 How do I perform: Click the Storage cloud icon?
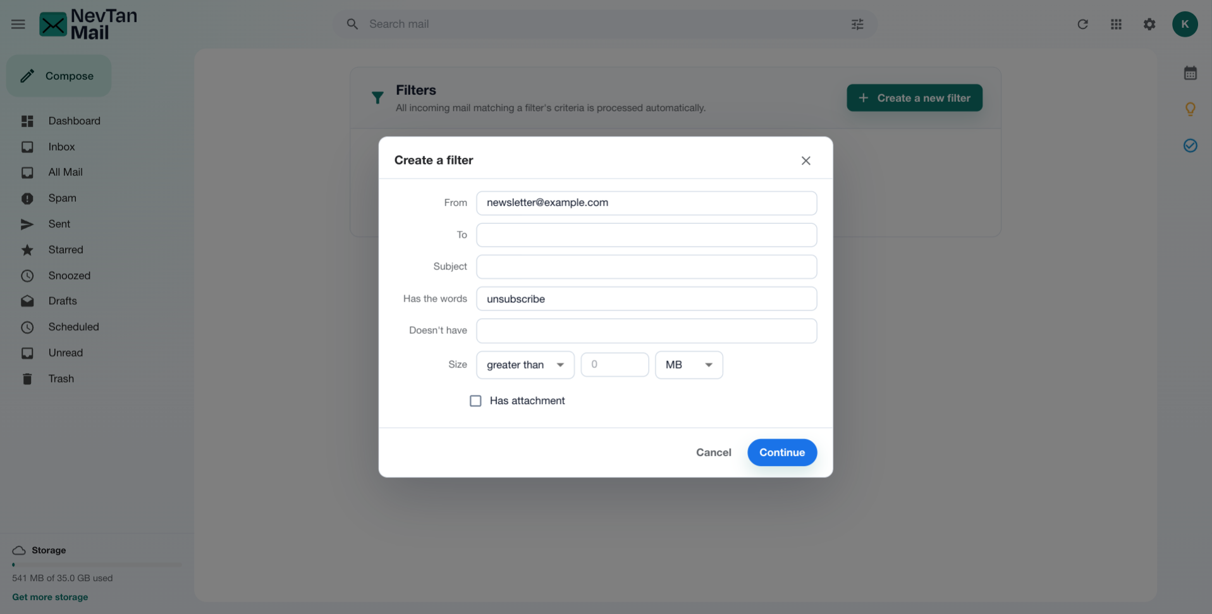point(19,550)
